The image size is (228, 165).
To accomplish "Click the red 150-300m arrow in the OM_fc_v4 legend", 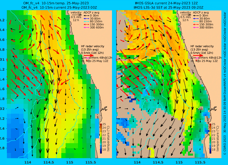I will click(x=86, y=24).
